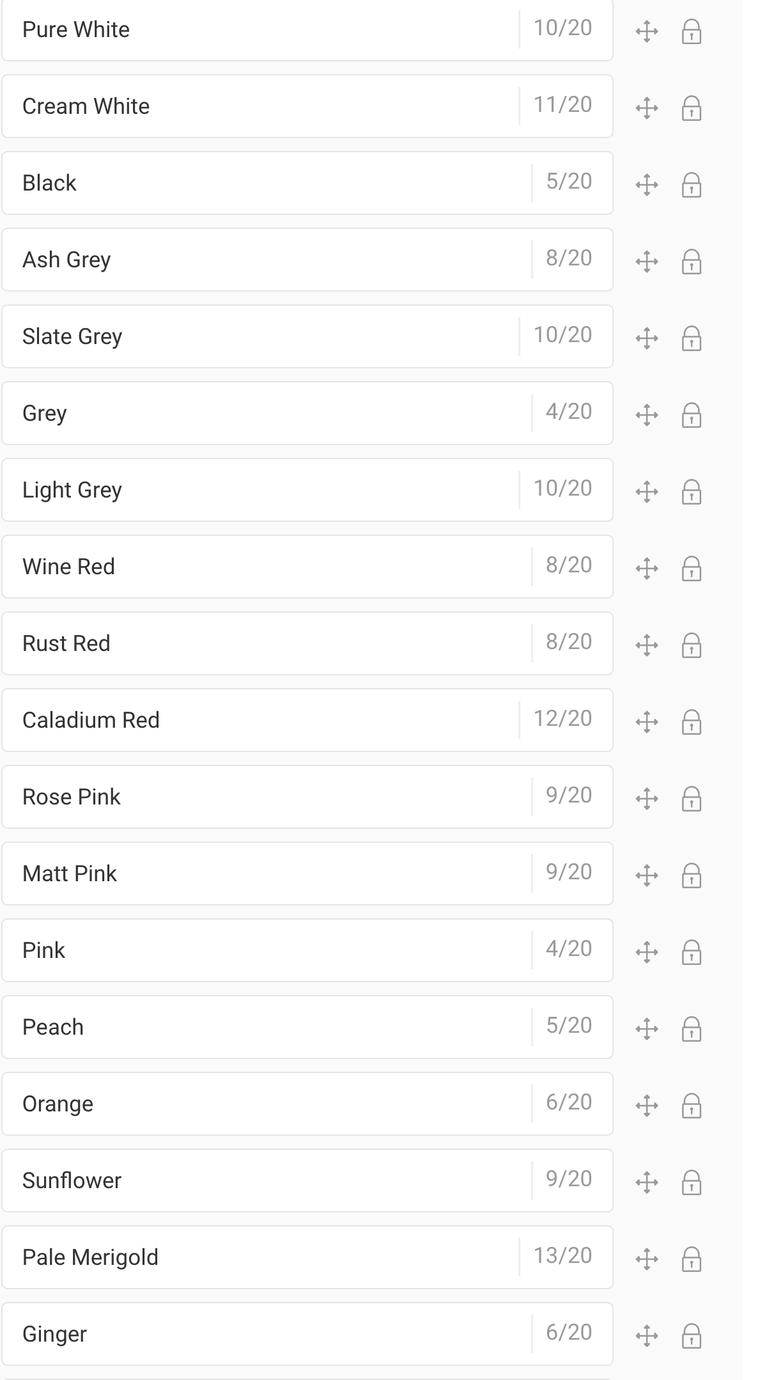Toggle the lock icon for Grey row
The height and width of the screenshot is (1380, 762).
[692, 415]
